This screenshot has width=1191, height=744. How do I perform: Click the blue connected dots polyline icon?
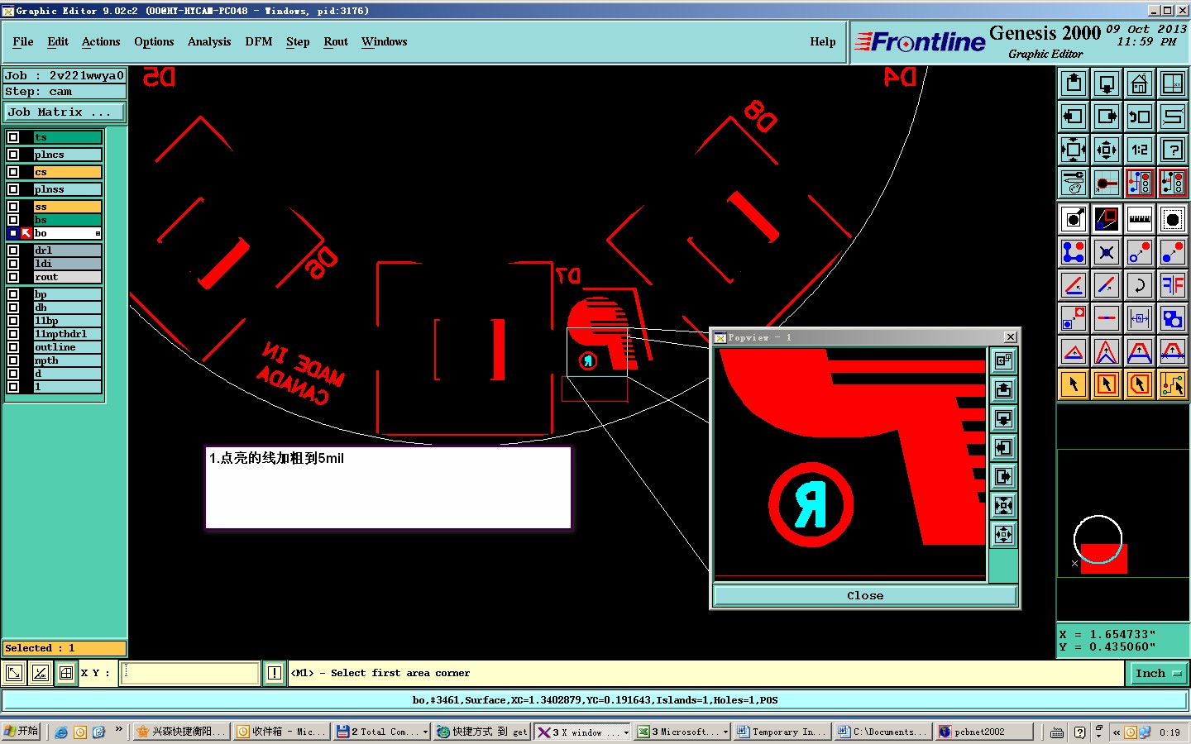pos(1074,252)
